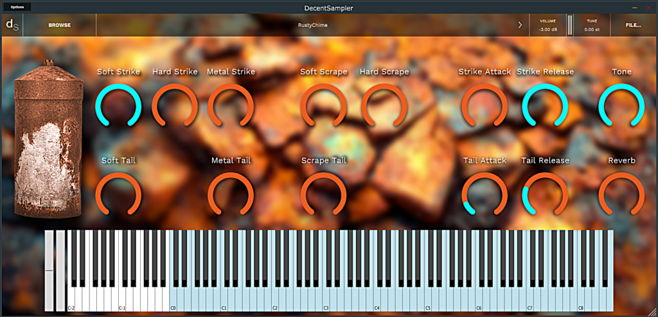Click the modulation wheel strip
658x317 pixels.
tap(60, 271)
